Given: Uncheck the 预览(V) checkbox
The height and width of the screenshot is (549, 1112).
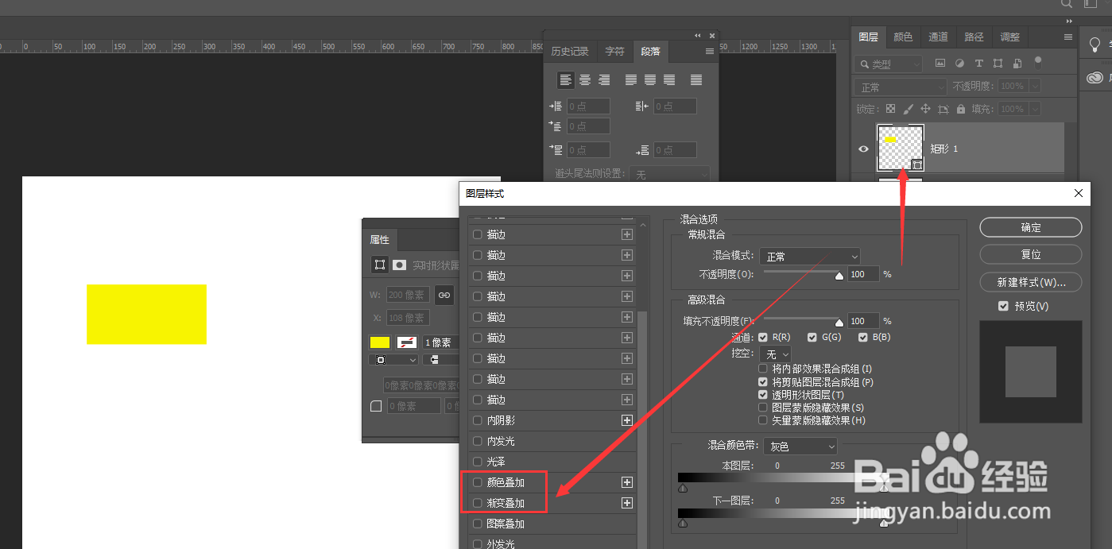Looking at the screenshot, I should (x=1003, y=306).
